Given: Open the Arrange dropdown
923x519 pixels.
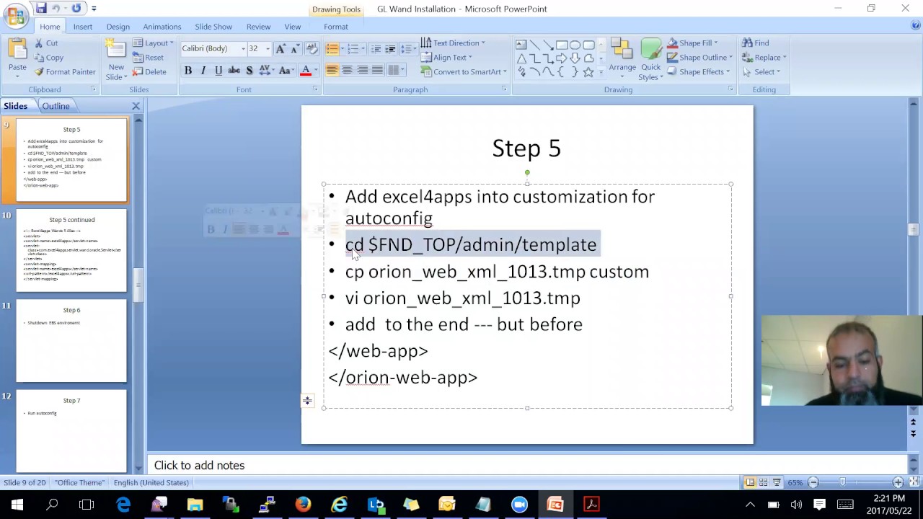Looking at the screenshot, I should click(622, 60).
